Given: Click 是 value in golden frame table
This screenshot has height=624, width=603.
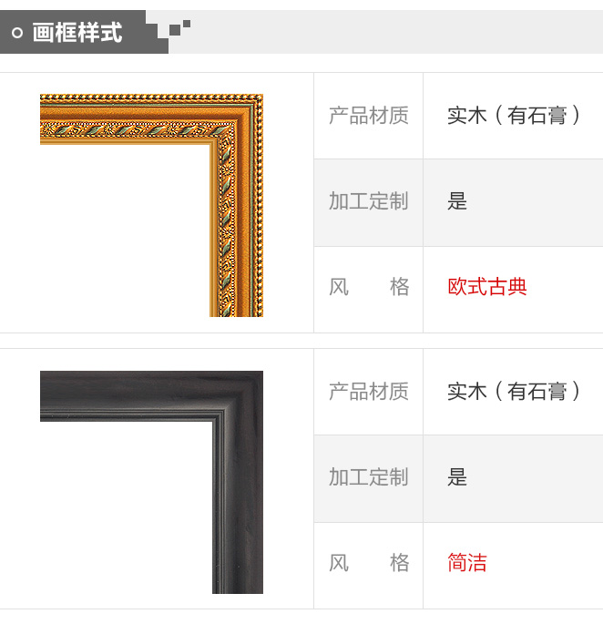Looking at the screenshot, I should [457, 201].
